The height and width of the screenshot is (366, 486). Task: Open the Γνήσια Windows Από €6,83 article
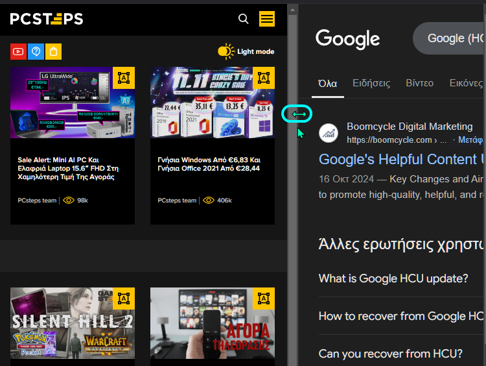coord(209,164)
